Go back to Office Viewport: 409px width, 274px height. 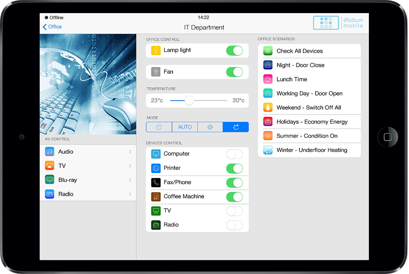point(52,27)
